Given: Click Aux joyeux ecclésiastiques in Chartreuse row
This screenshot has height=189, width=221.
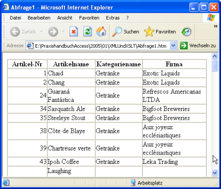Looking at the screenshot, I should pos(174,148).
